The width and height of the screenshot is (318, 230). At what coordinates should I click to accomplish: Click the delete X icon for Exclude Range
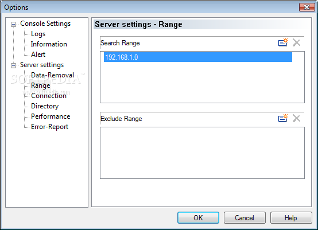coord(296,118)
